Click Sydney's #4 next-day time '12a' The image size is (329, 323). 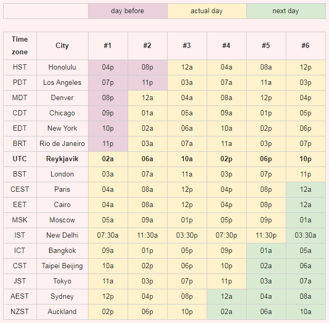click(227, 297)
